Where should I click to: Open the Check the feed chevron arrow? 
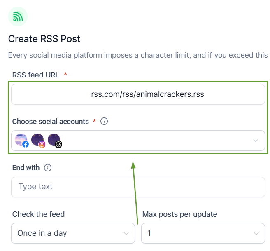coord(126,233)
